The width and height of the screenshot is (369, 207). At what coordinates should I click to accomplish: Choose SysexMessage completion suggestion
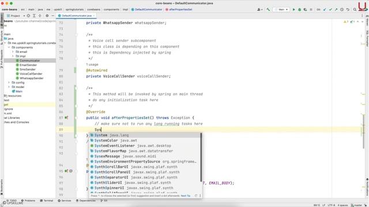point(145,156)
